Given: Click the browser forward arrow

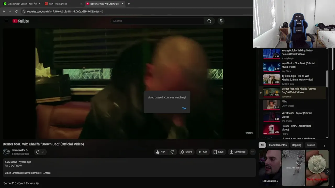Looking at the screenshot, I should 10,11.
